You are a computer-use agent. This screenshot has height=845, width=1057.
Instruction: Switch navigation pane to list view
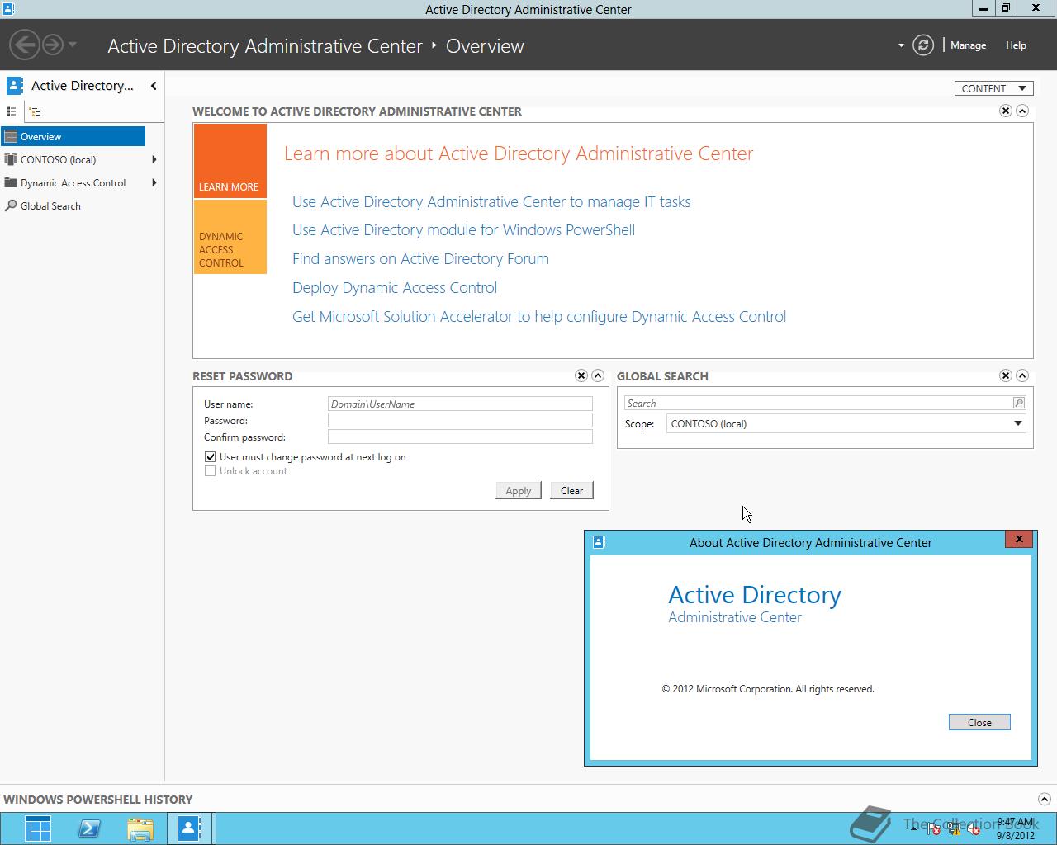coord(12,111)
